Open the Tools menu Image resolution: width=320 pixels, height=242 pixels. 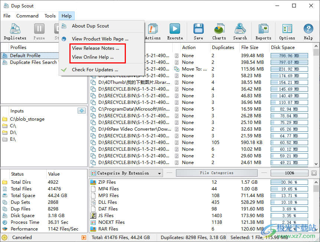pyautogui.click(x=50, y=16)
